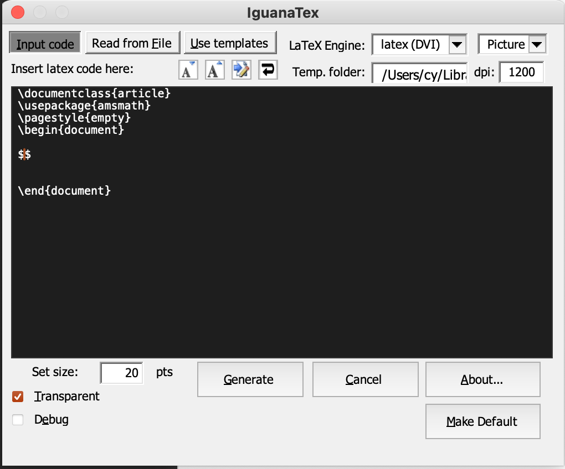Disable the Transparent checkbox
Viewport: 565px width, 469px height.
tap(18, 397)
